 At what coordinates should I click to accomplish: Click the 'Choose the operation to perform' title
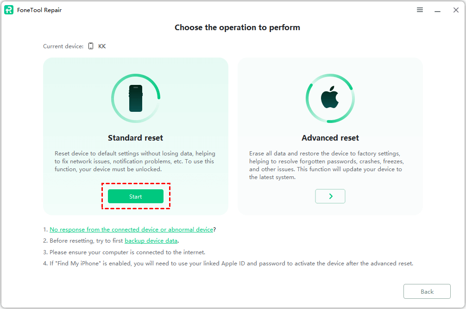coord(237,27)
